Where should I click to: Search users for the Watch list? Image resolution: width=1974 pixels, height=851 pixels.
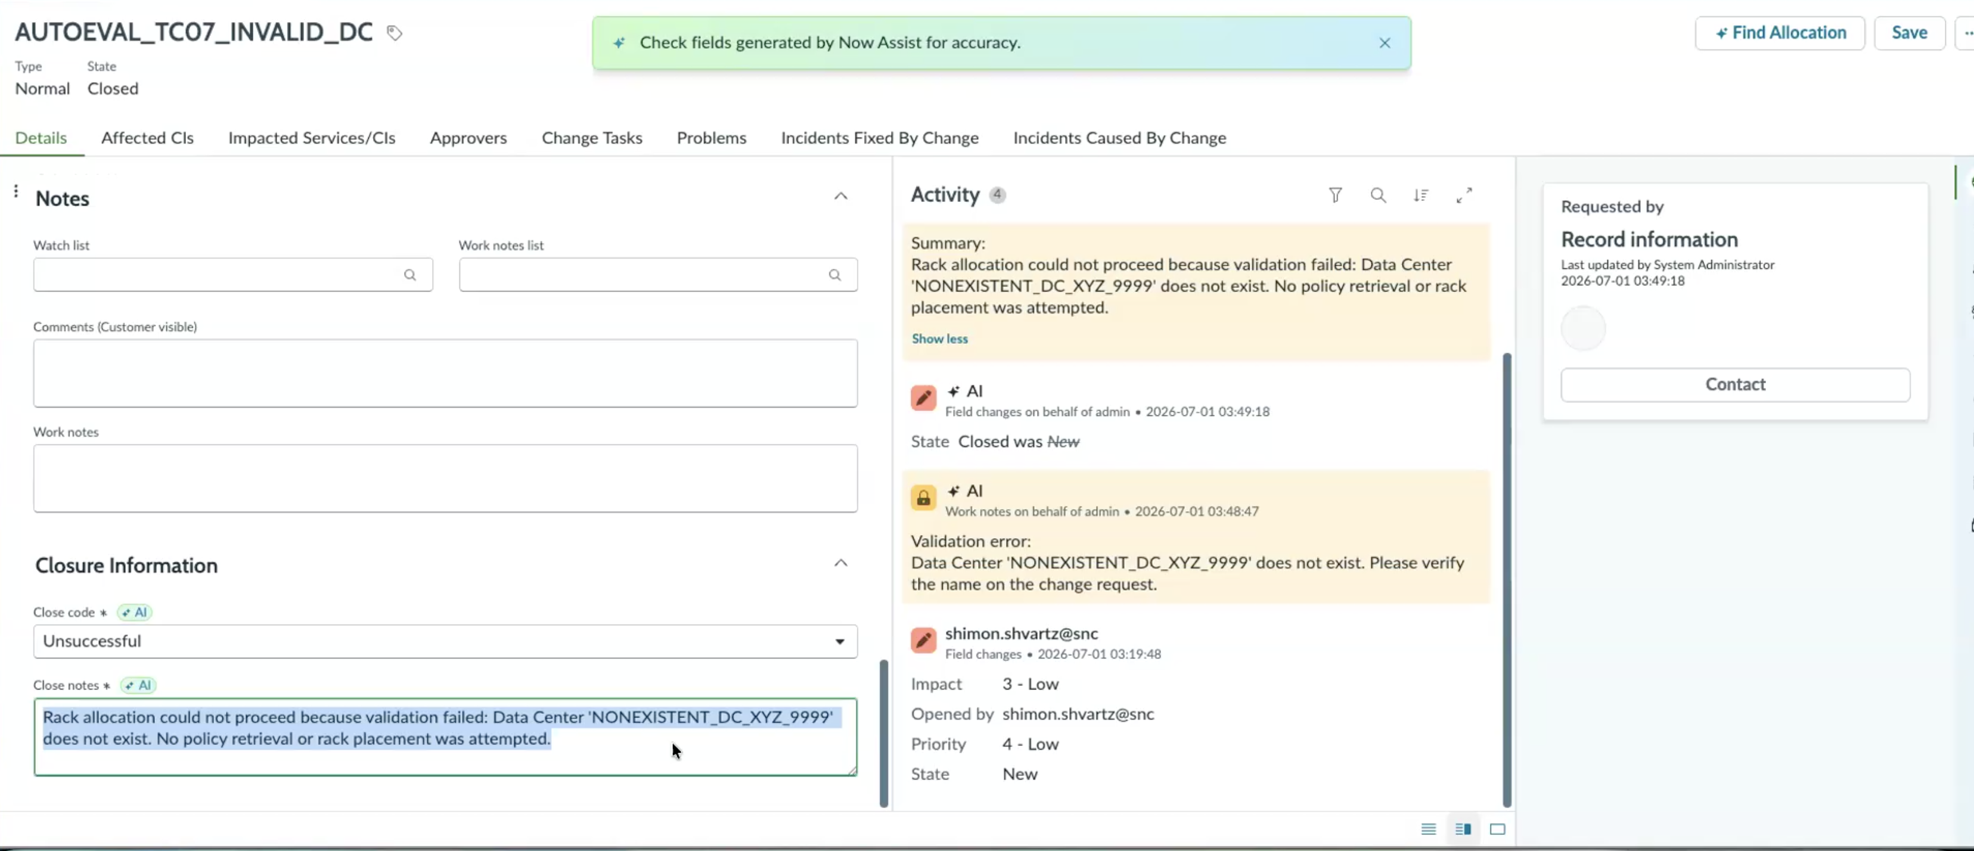point(410,275)
